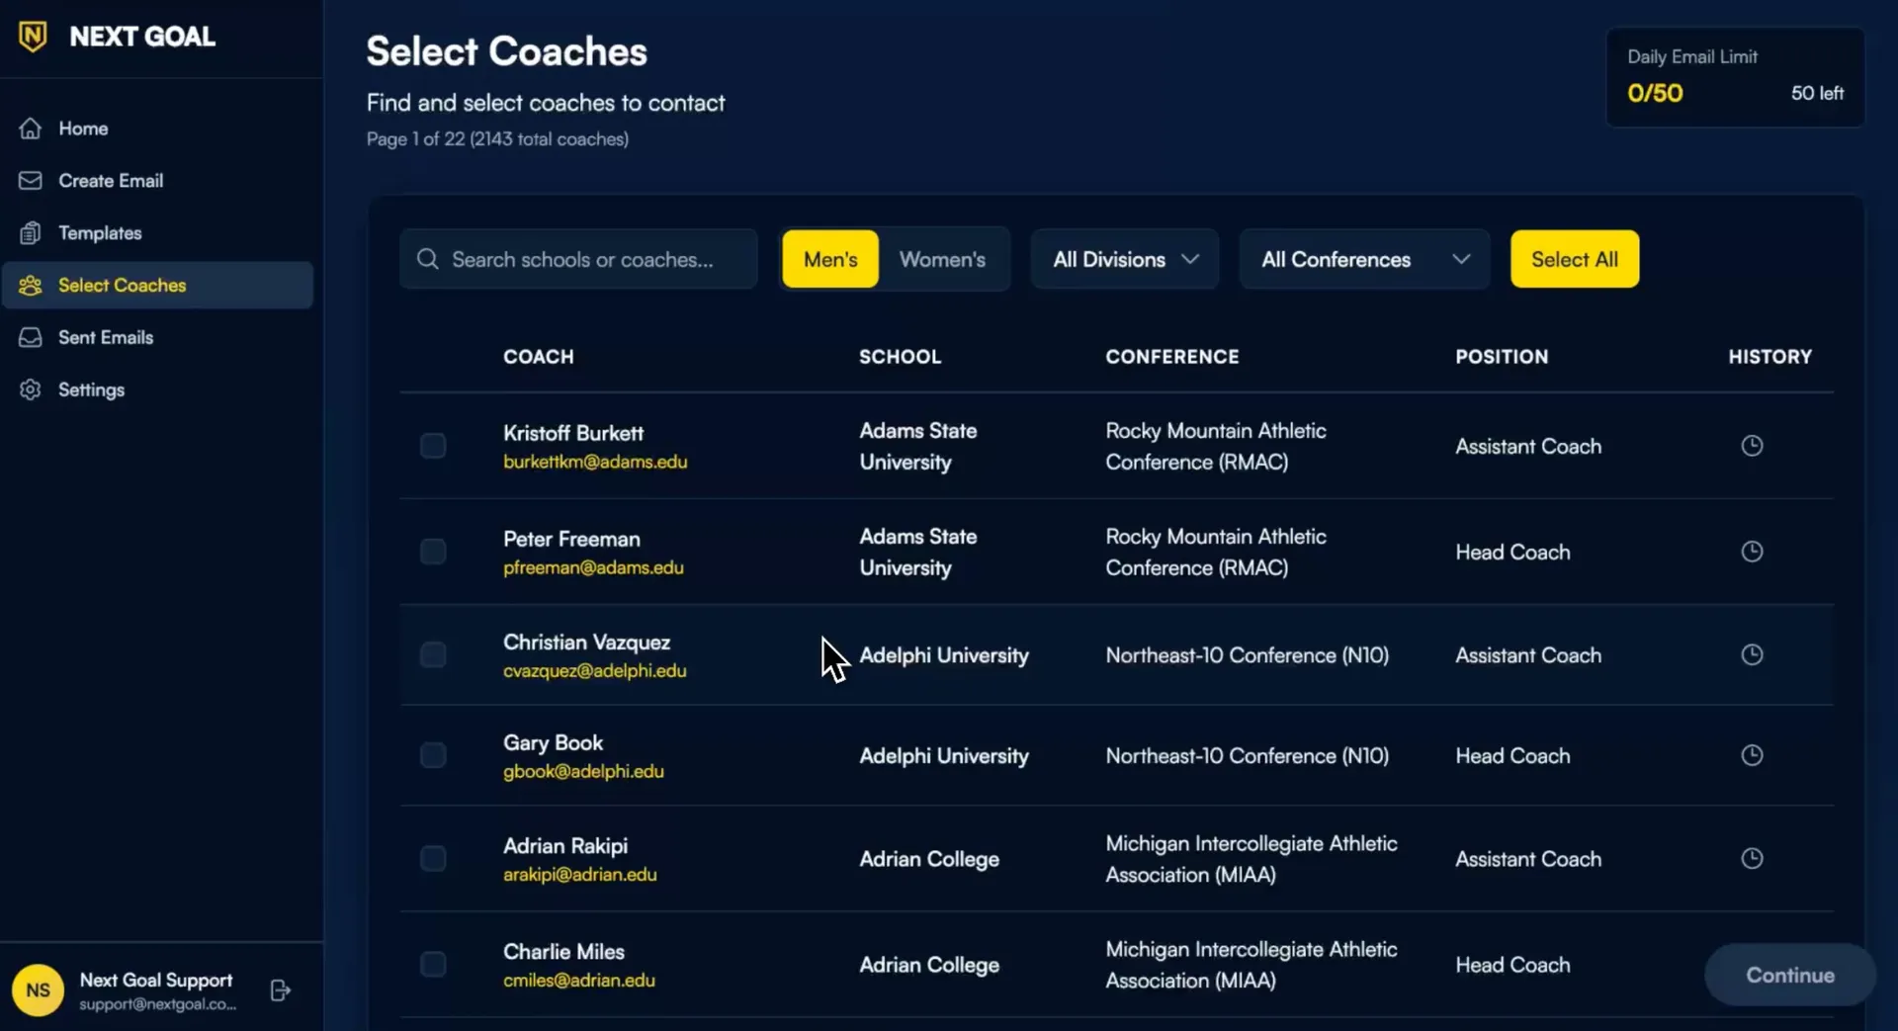Click the Next Goal shield logo
This screenshot has height=1031, width=1898.
click(33, 37)
